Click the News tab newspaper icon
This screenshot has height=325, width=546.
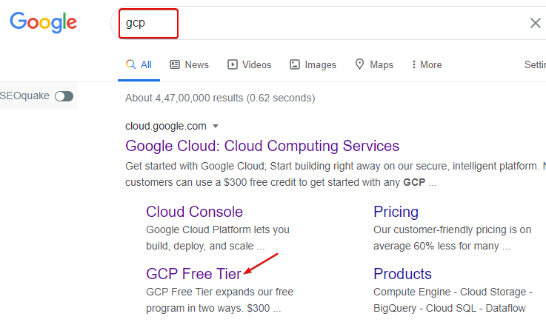click(175, 64)
